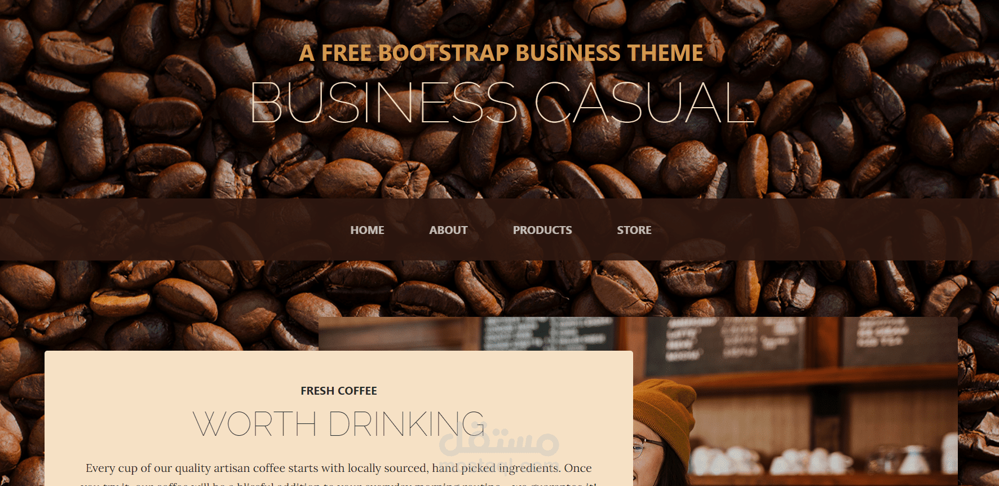Click the FRESH COFFEE subheading
999x486 pixels.
(x=339, y=391)
